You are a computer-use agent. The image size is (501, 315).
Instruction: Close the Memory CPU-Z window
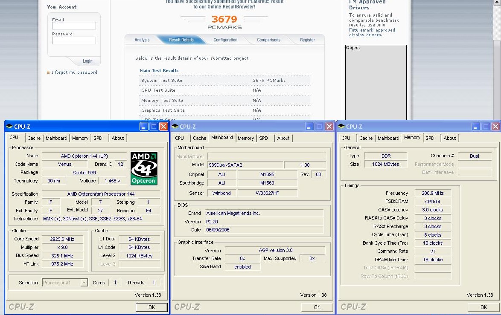(x=495, y=127)
